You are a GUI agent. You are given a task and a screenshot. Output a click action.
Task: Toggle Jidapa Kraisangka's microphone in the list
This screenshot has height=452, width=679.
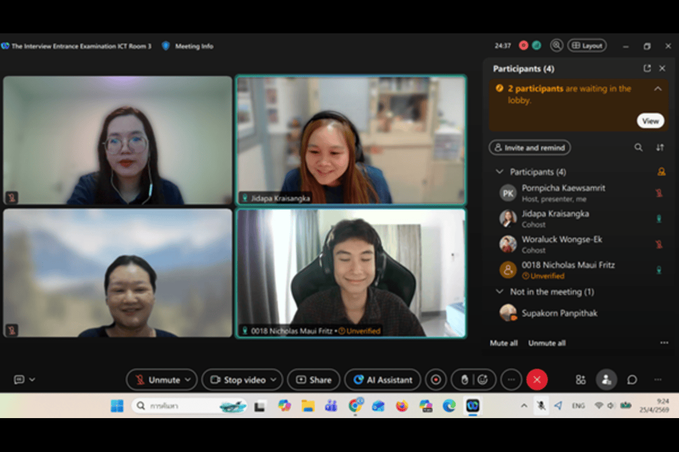point(659,218)
